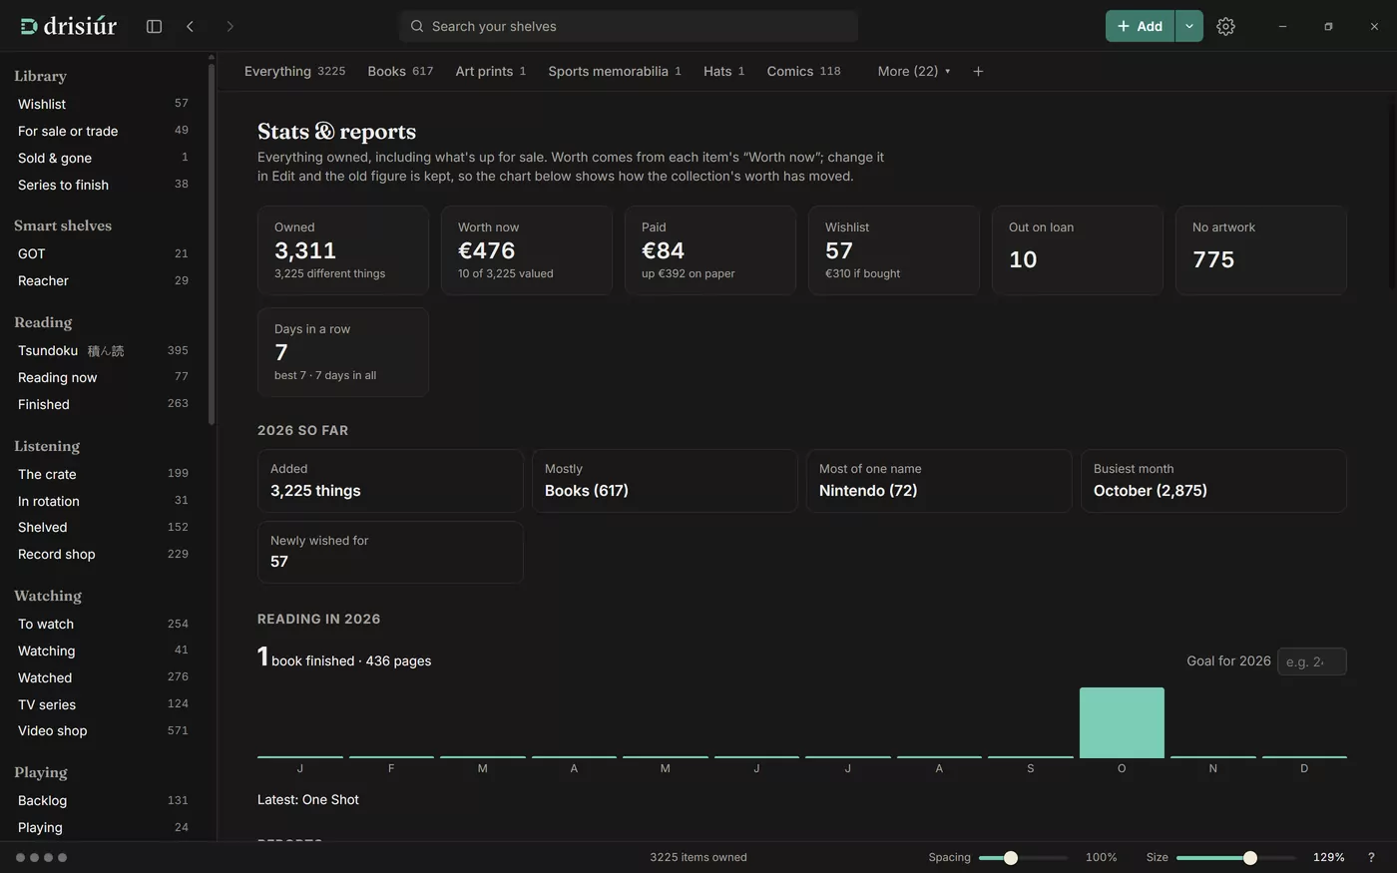Focus the Search your shelves field

coord(629,26)
